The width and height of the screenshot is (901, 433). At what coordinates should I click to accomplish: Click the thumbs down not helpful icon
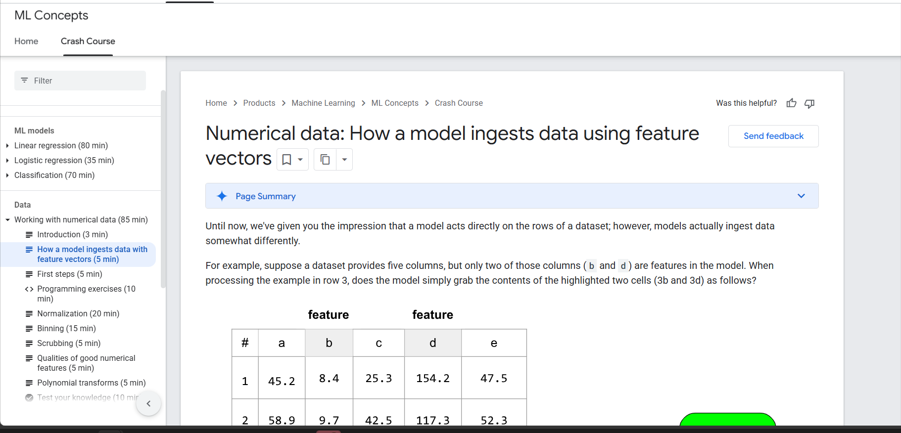pyautogui.click(x=809, y=103)
